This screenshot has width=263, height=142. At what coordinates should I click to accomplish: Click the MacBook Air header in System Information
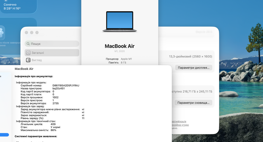point(24,69)
